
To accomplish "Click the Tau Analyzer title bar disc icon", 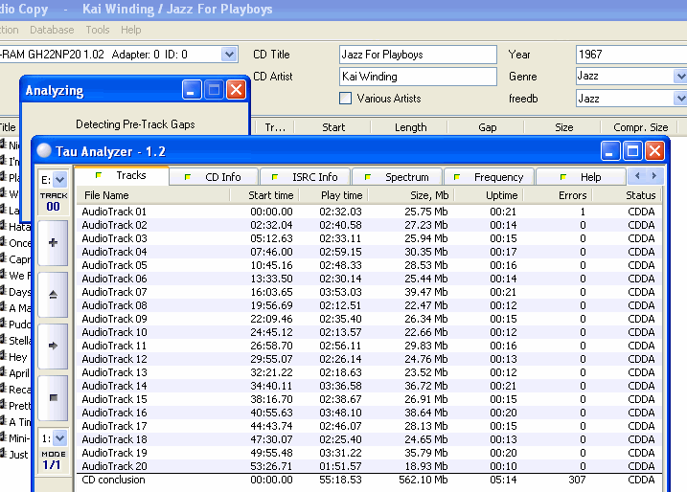I will coord(44,150).
